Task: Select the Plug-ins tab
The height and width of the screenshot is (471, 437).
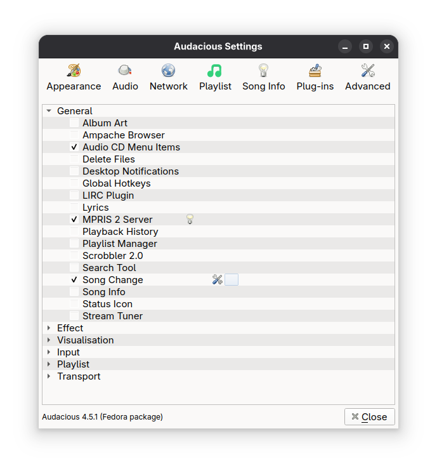Action: (315, 77)
